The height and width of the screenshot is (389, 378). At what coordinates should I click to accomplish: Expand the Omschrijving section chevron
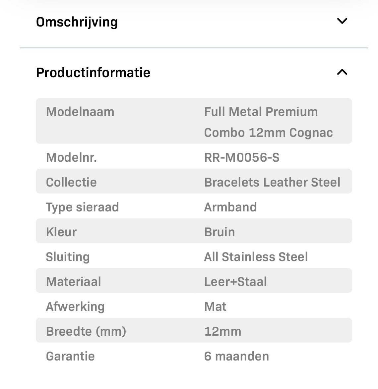[x=342, y=21]
